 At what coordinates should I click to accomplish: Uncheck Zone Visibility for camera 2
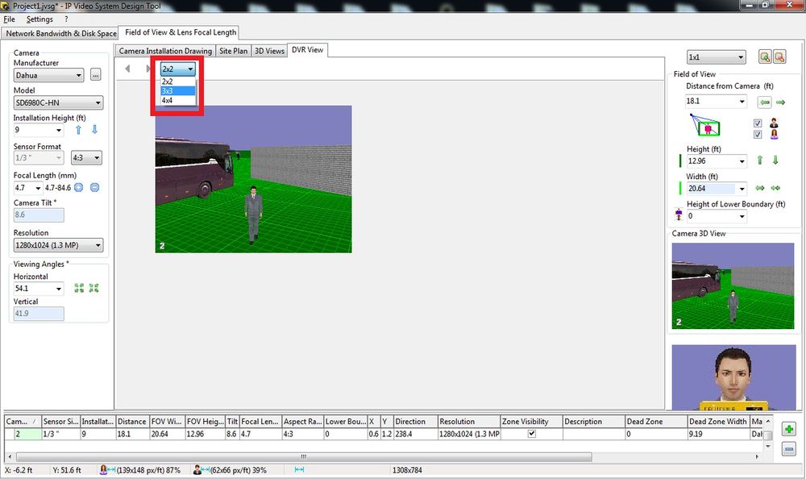(530, 434)
